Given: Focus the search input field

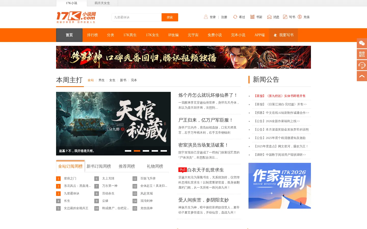Looking at the screenshot, I should tap(136, 17).
